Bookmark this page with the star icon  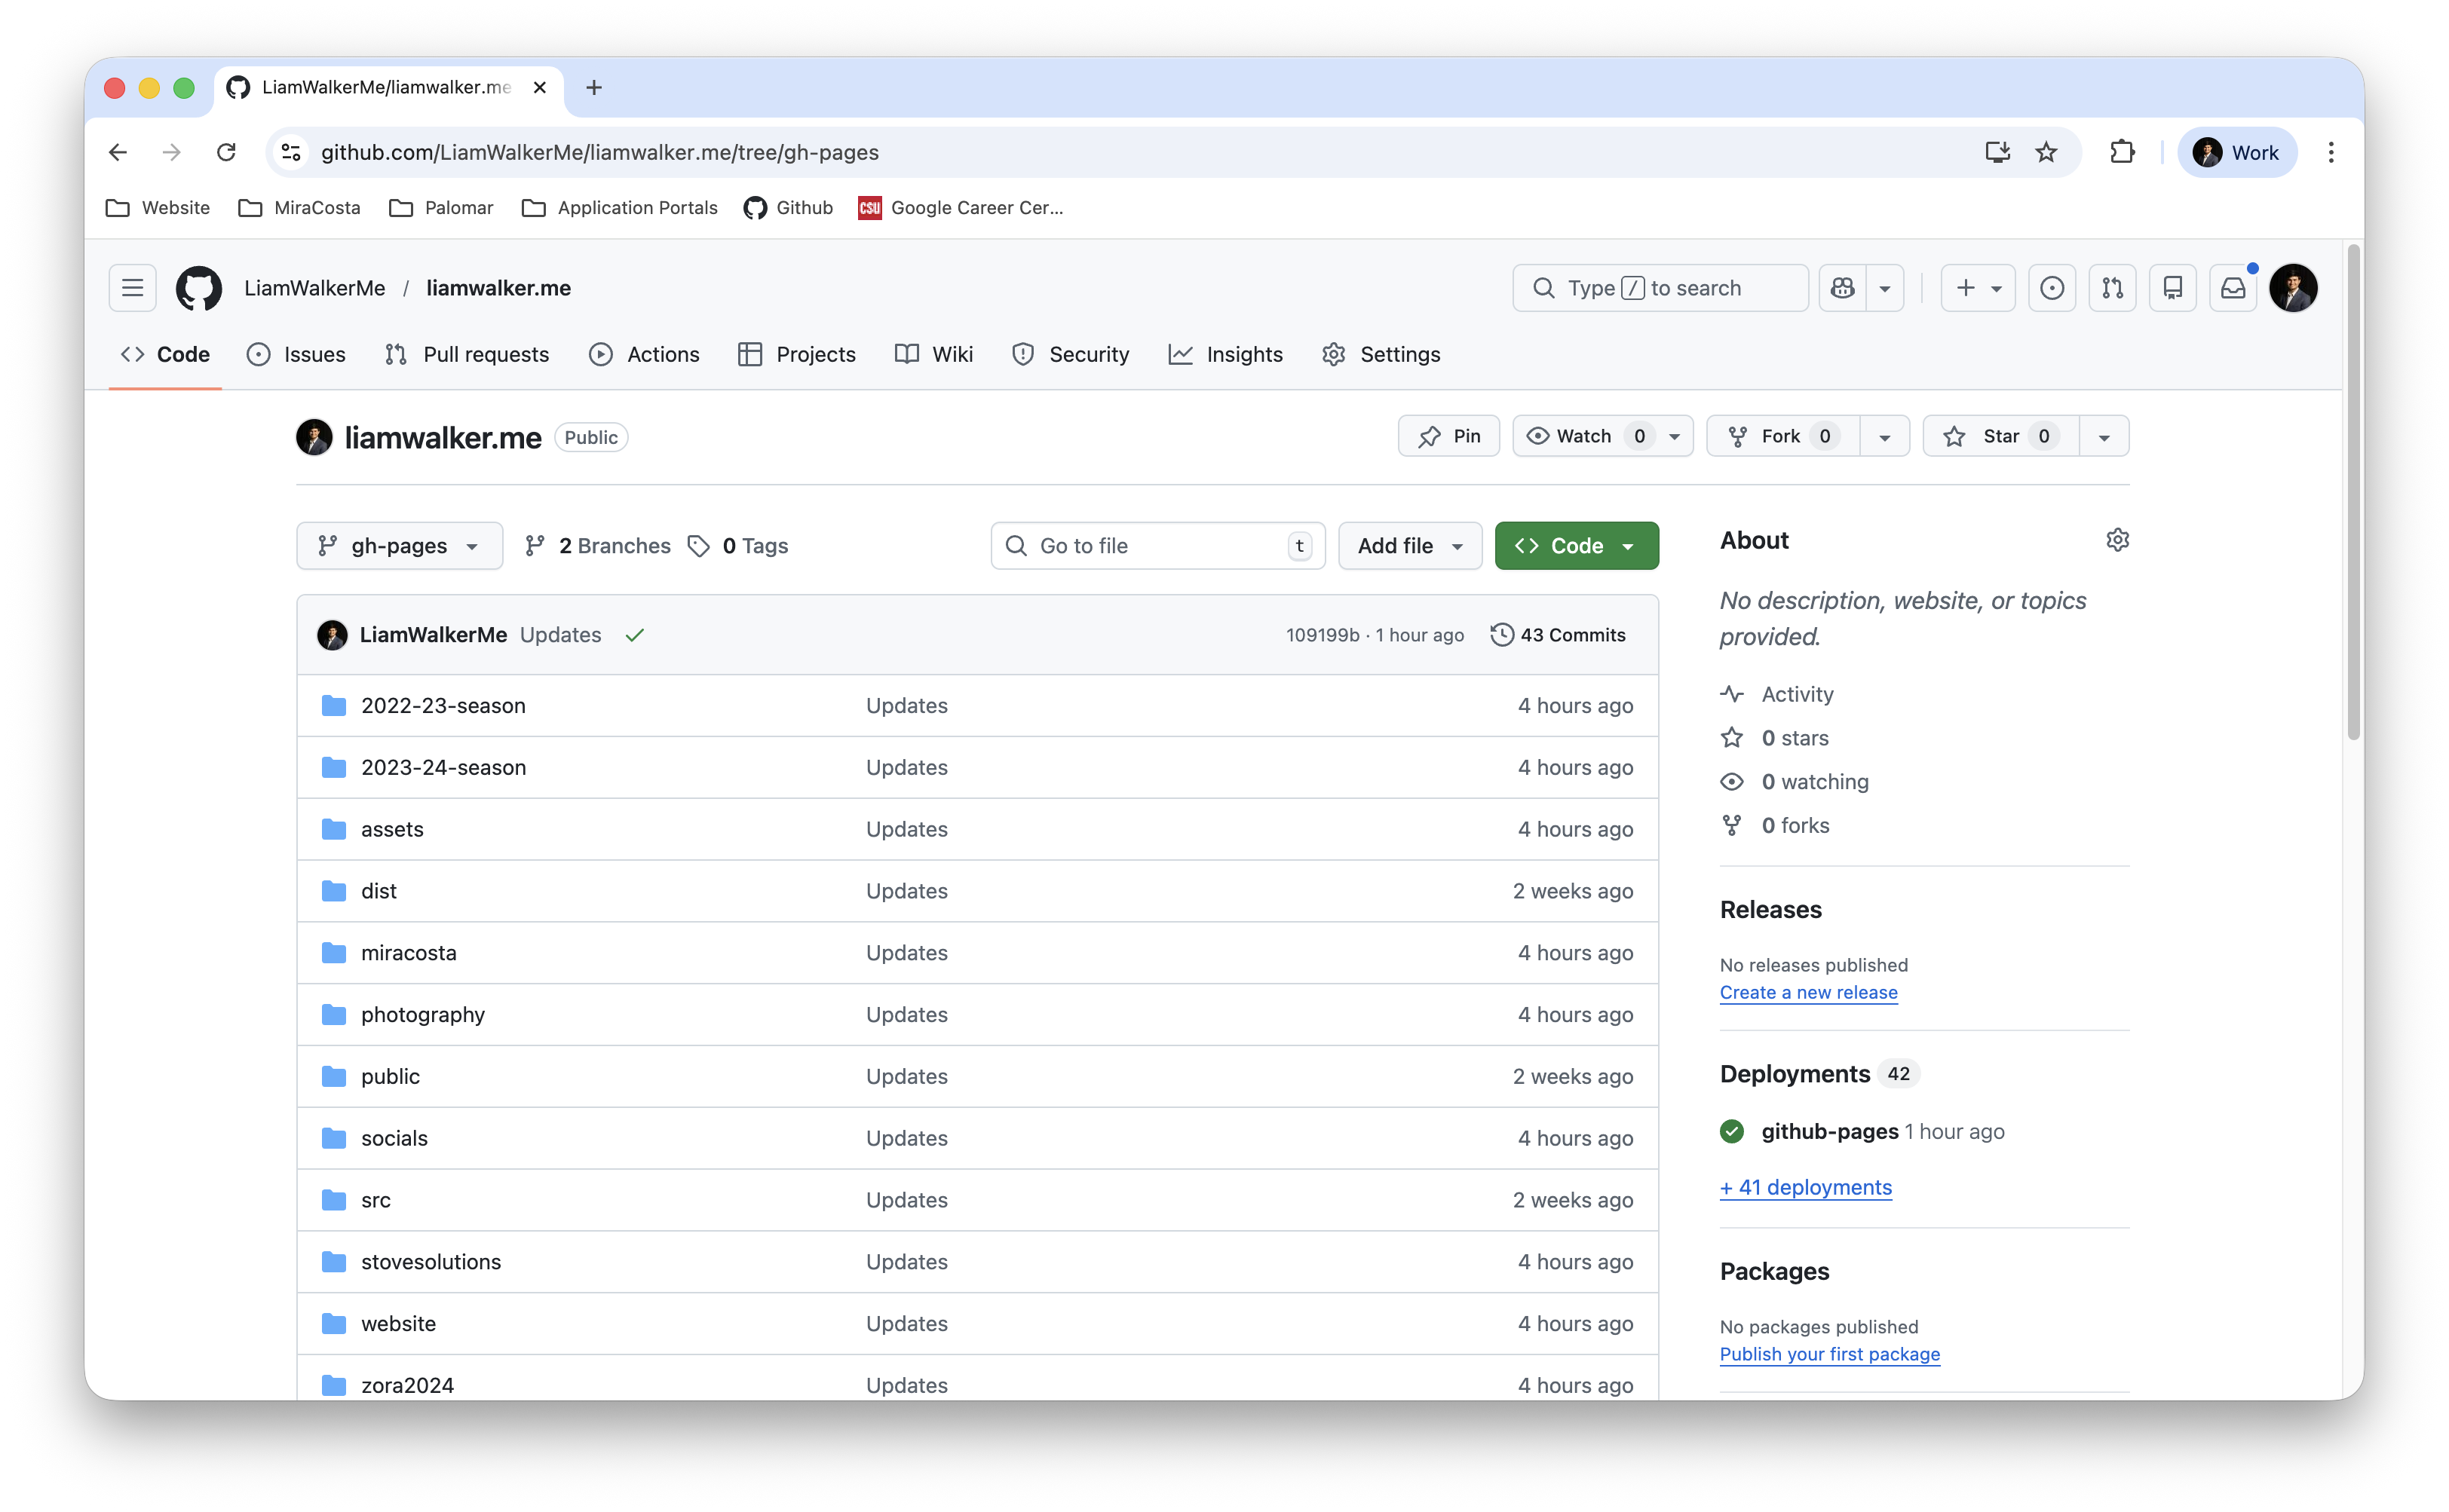(2046, 152)
